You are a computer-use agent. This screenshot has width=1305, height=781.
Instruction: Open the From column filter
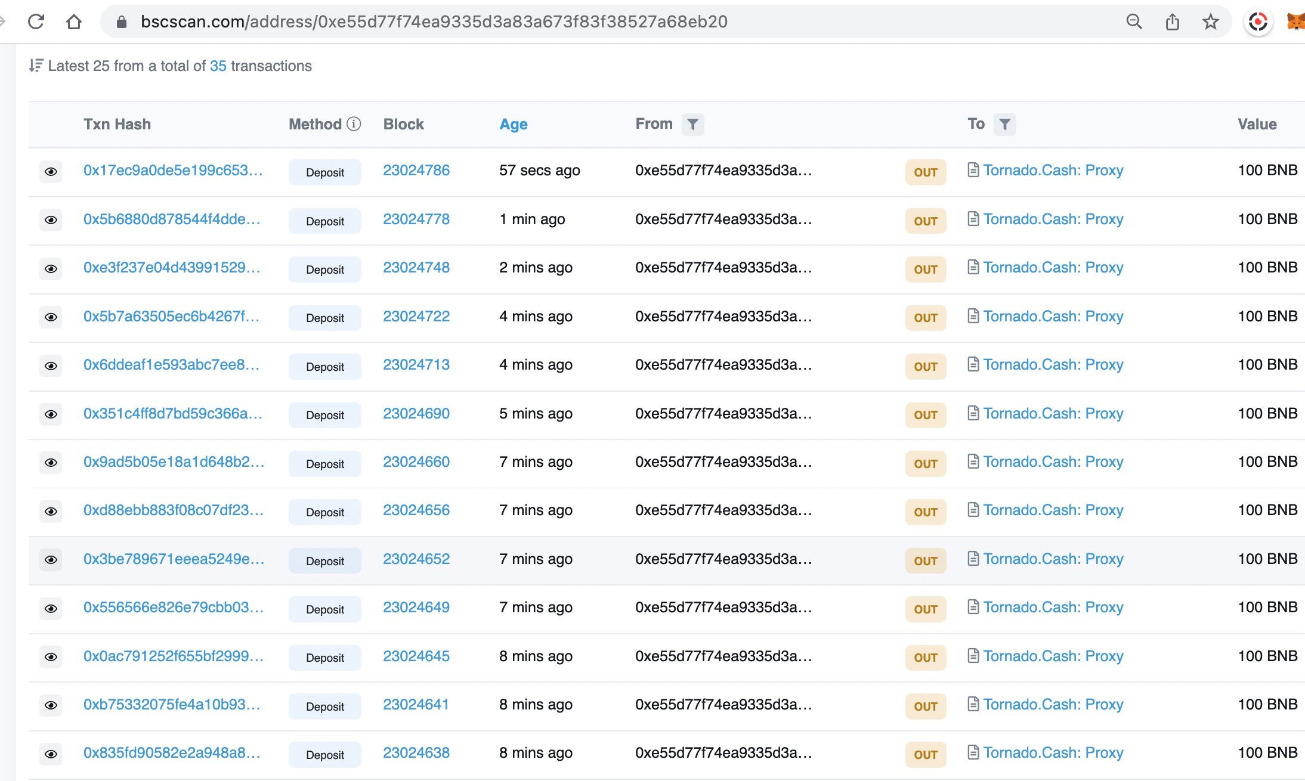[x=692, y=124]
